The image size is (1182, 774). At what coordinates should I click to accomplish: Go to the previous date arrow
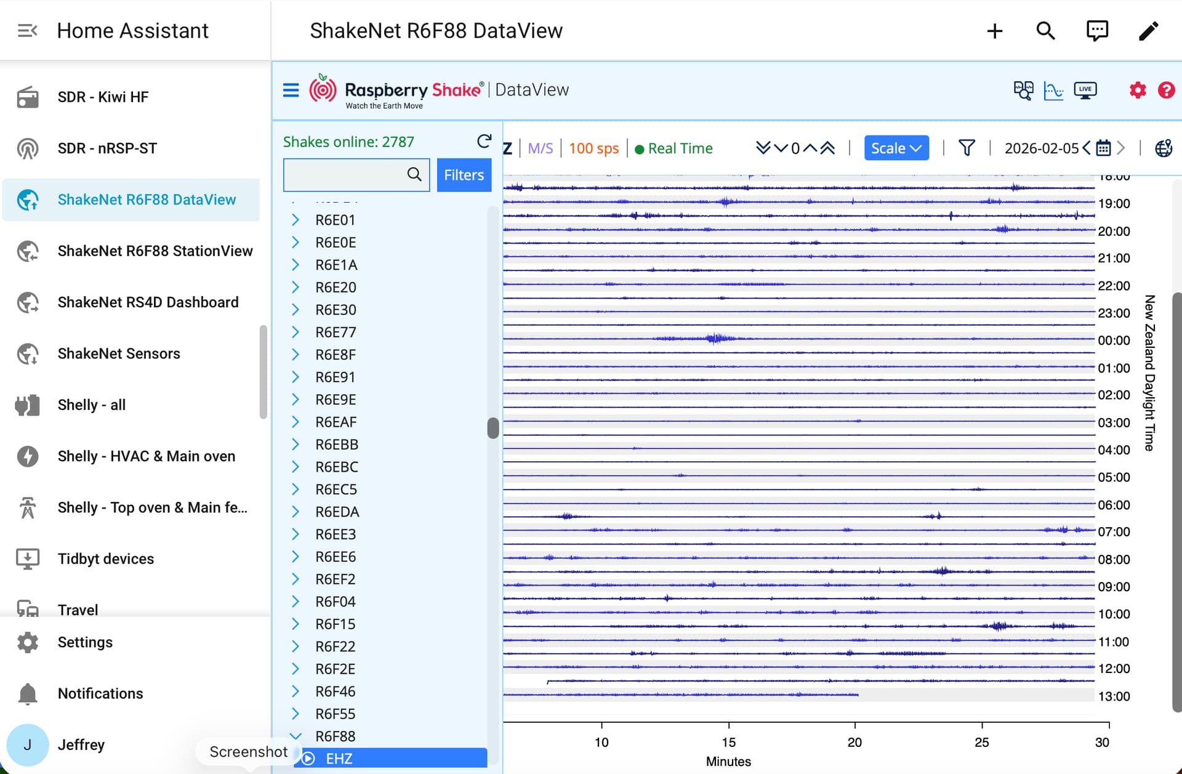click(x=1087, y=148)
